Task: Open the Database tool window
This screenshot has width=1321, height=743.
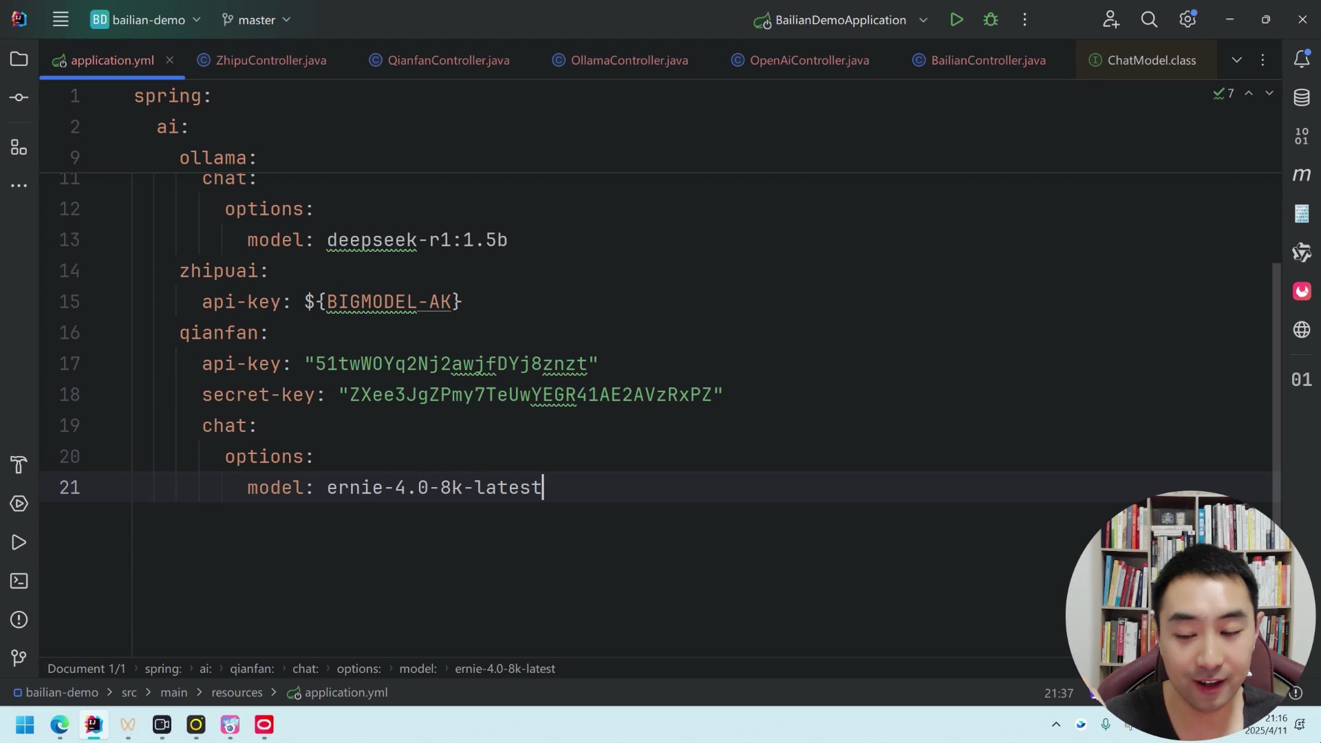Action: tap(1301, 98)
